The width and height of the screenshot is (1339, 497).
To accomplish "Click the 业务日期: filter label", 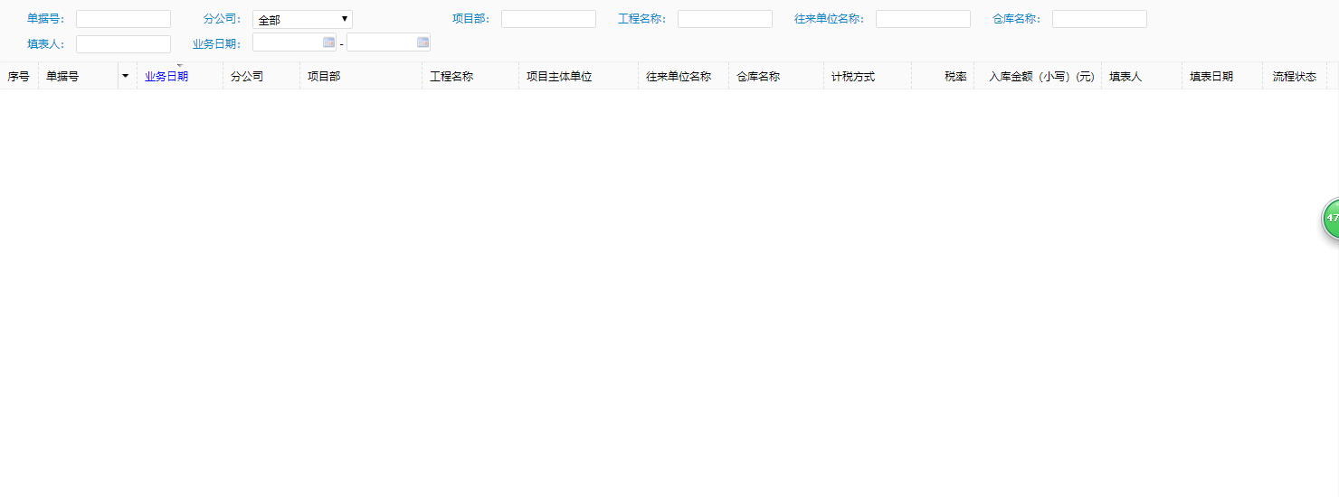I will (x=217, y=44).
